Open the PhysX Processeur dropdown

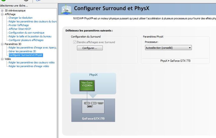point(168,48)
